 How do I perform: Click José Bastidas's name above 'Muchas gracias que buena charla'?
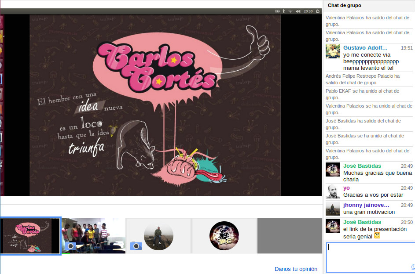click(362, 166)
